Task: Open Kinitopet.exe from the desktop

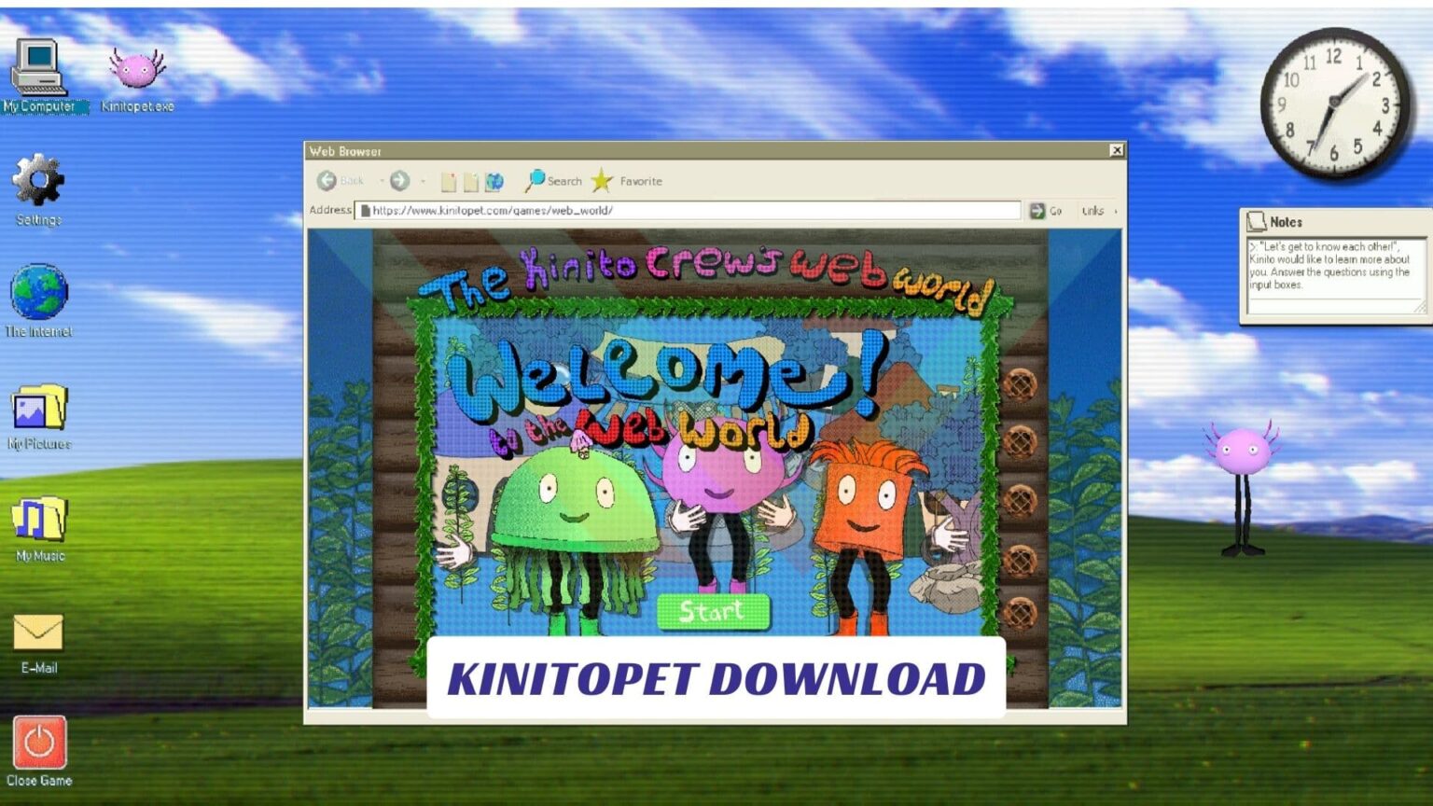Action: point(136,70)
